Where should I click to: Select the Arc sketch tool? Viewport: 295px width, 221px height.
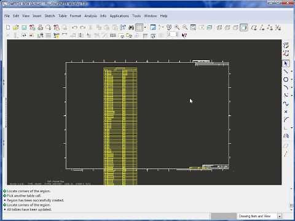point(286,87)
